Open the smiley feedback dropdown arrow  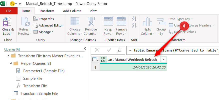16,4
